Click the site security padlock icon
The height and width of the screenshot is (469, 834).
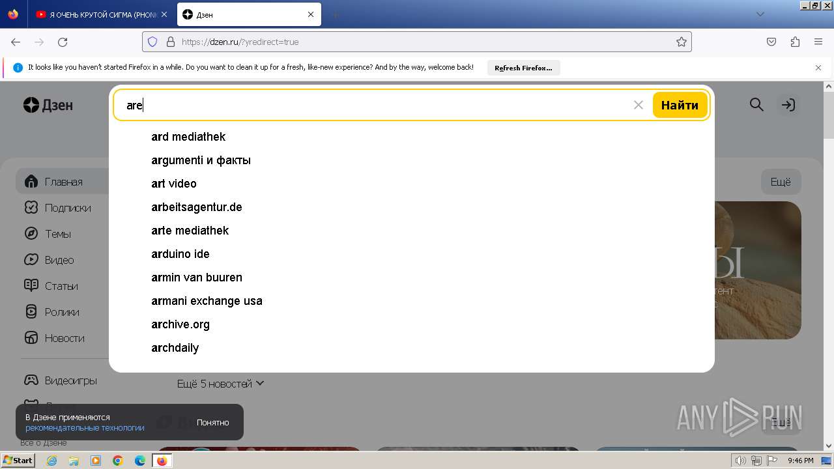pyautogui.click(x=171, y=42)
